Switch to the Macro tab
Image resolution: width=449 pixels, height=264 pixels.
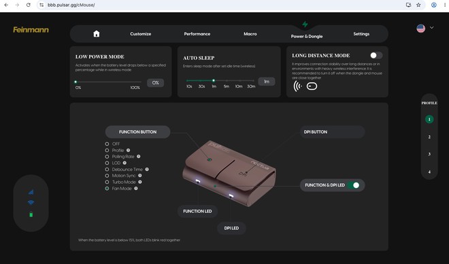(x=250, y=34)
